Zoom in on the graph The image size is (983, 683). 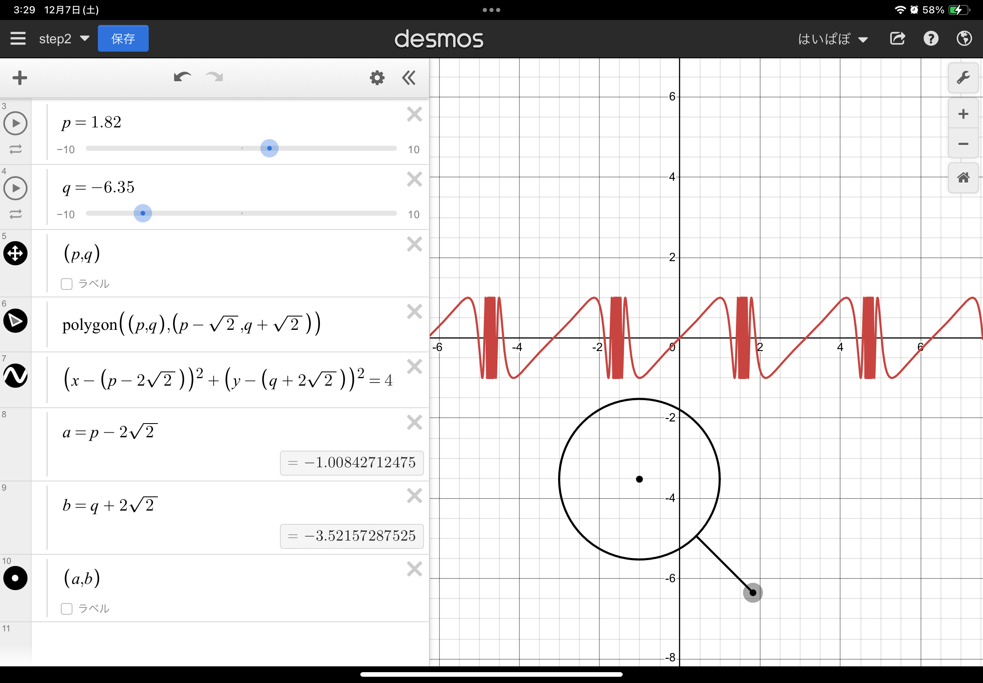click(963, 114)
